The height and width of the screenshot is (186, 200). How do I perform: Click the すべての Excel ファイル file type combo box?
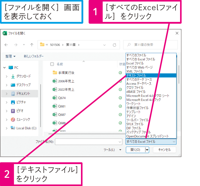151,142
